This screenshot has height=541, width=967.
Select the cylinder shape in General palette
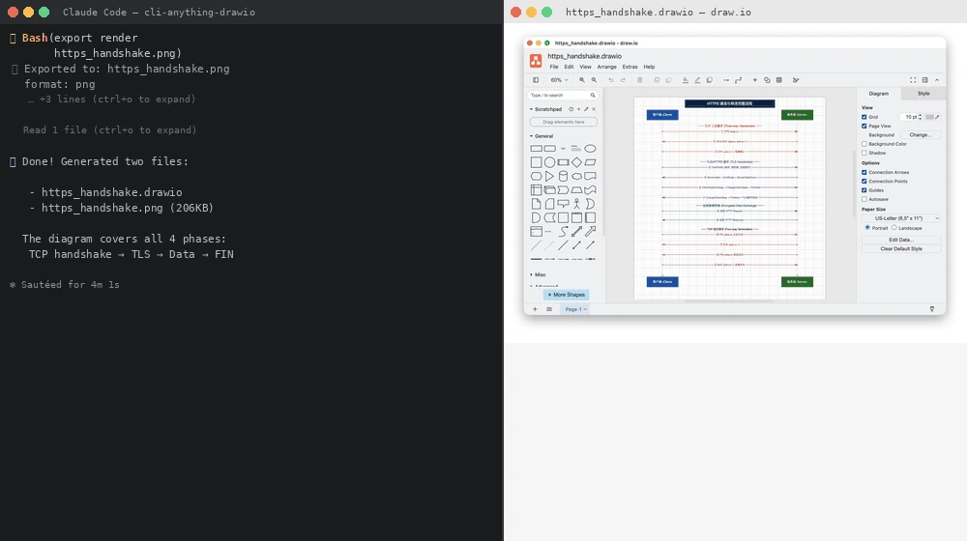click(563, 176)
